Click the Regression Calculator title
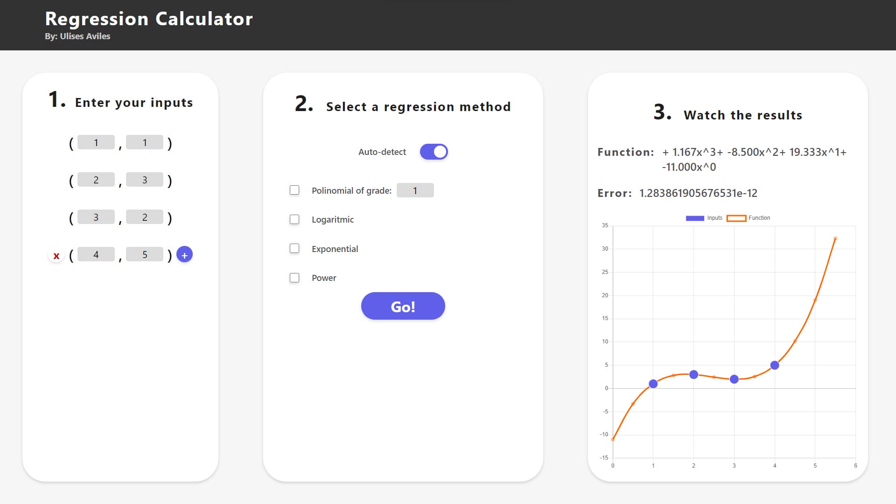Screen dimensions: 896x504 [x=149, y=19]
